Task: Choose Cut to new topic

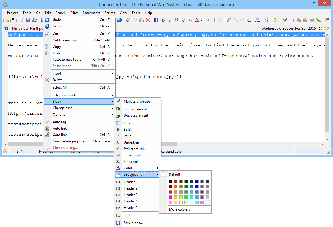Action: 80,40
